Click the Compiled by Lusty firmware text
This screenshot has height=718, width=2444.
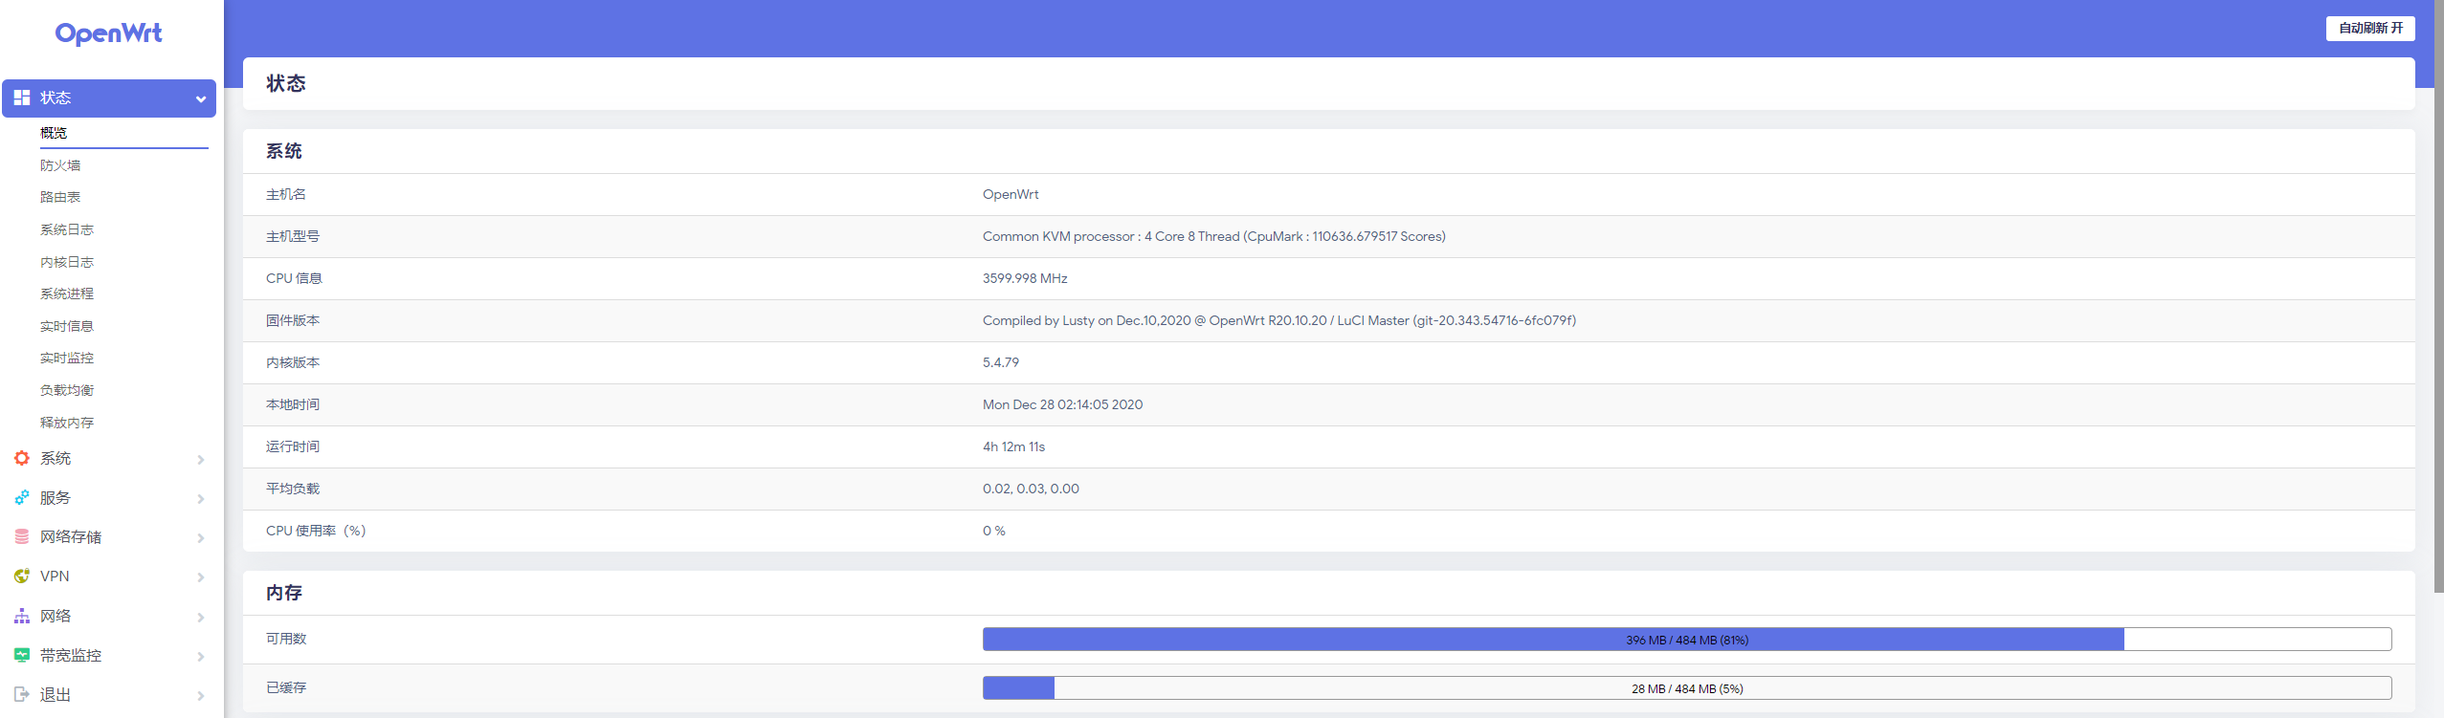coord(1279,320)
